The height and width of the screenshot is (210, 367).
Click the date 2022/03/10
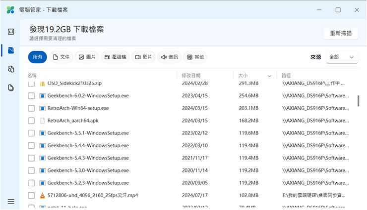pos(195,146)
